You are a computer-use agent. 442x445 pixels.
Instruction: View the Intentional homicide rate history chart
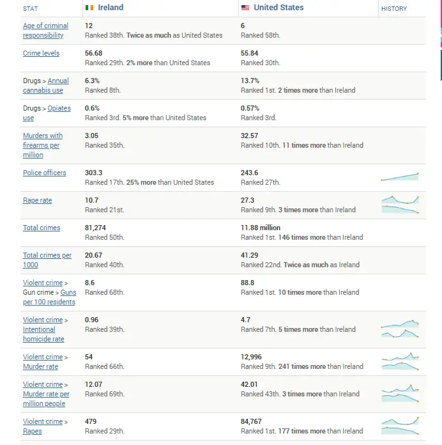(x=400, y=329)
